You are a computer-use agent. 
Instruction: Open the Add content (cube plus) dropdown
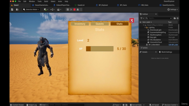pyautogui.click(x=46, y=9)
